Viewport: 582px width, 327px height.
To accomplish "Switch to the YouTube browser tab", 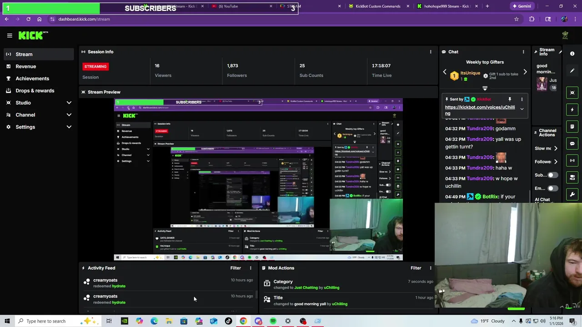I will (241, 6).
